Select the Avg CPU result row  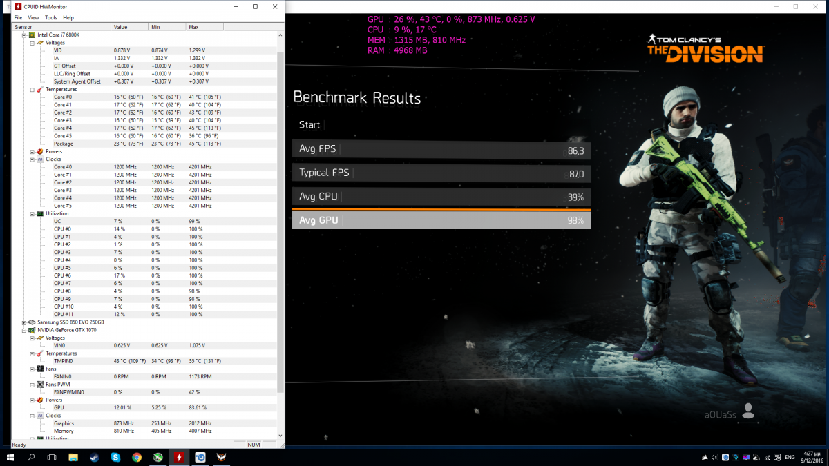[x=441, y=197]
